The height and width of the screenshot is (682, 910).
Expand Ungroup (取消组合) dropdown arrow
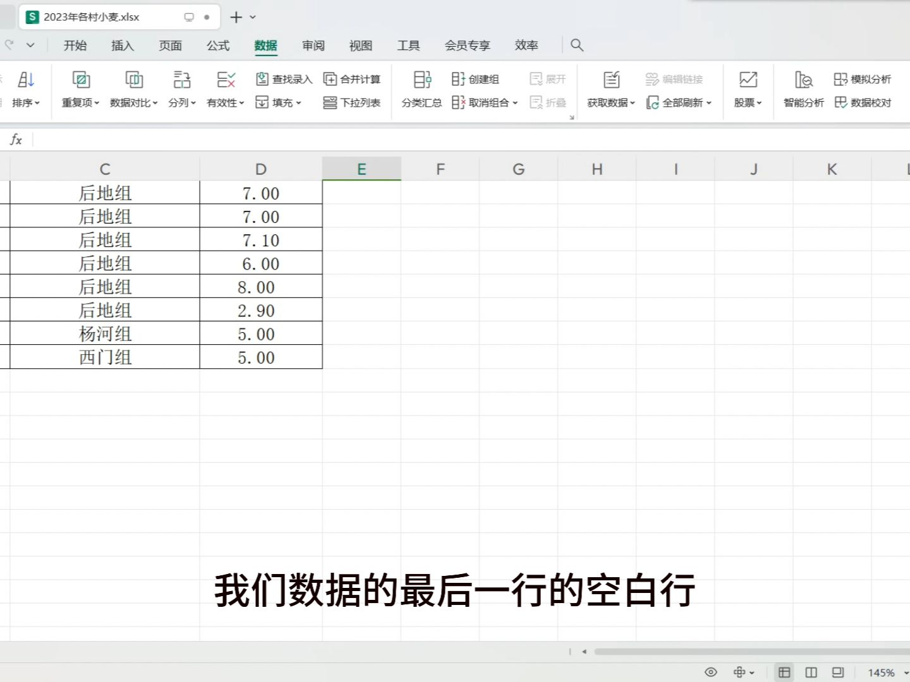(x=515, y=103)
